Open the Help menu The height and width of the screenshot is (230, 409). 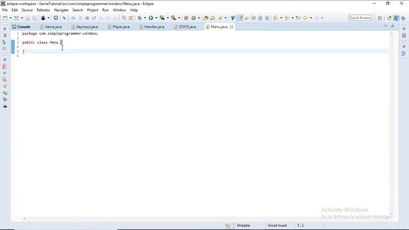pos(134,10)
